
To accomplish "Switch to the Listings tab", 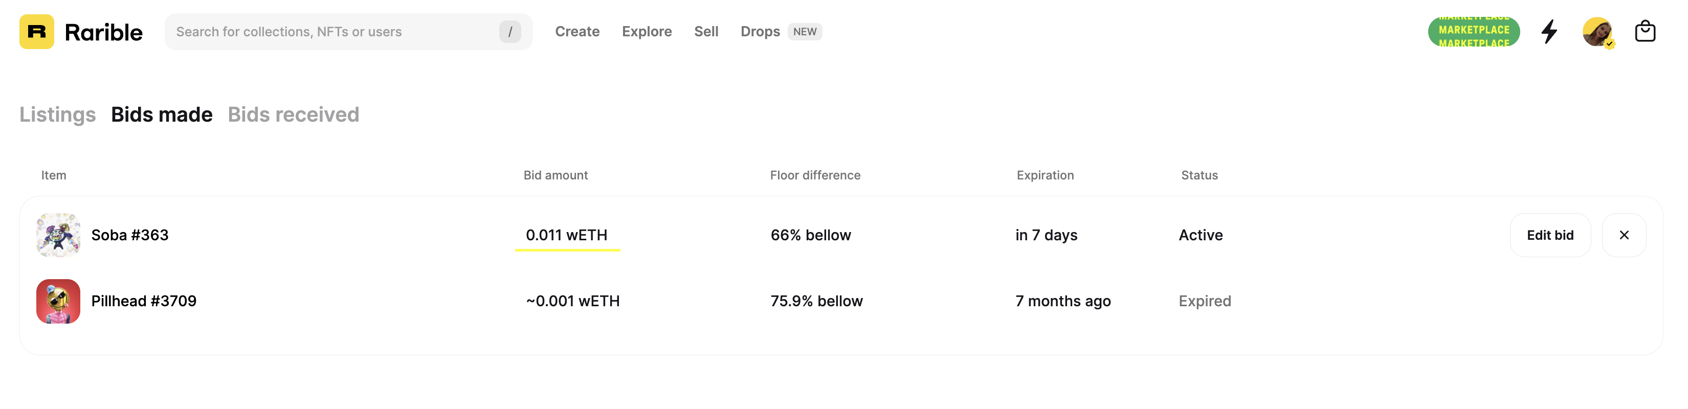I will 58,114.
